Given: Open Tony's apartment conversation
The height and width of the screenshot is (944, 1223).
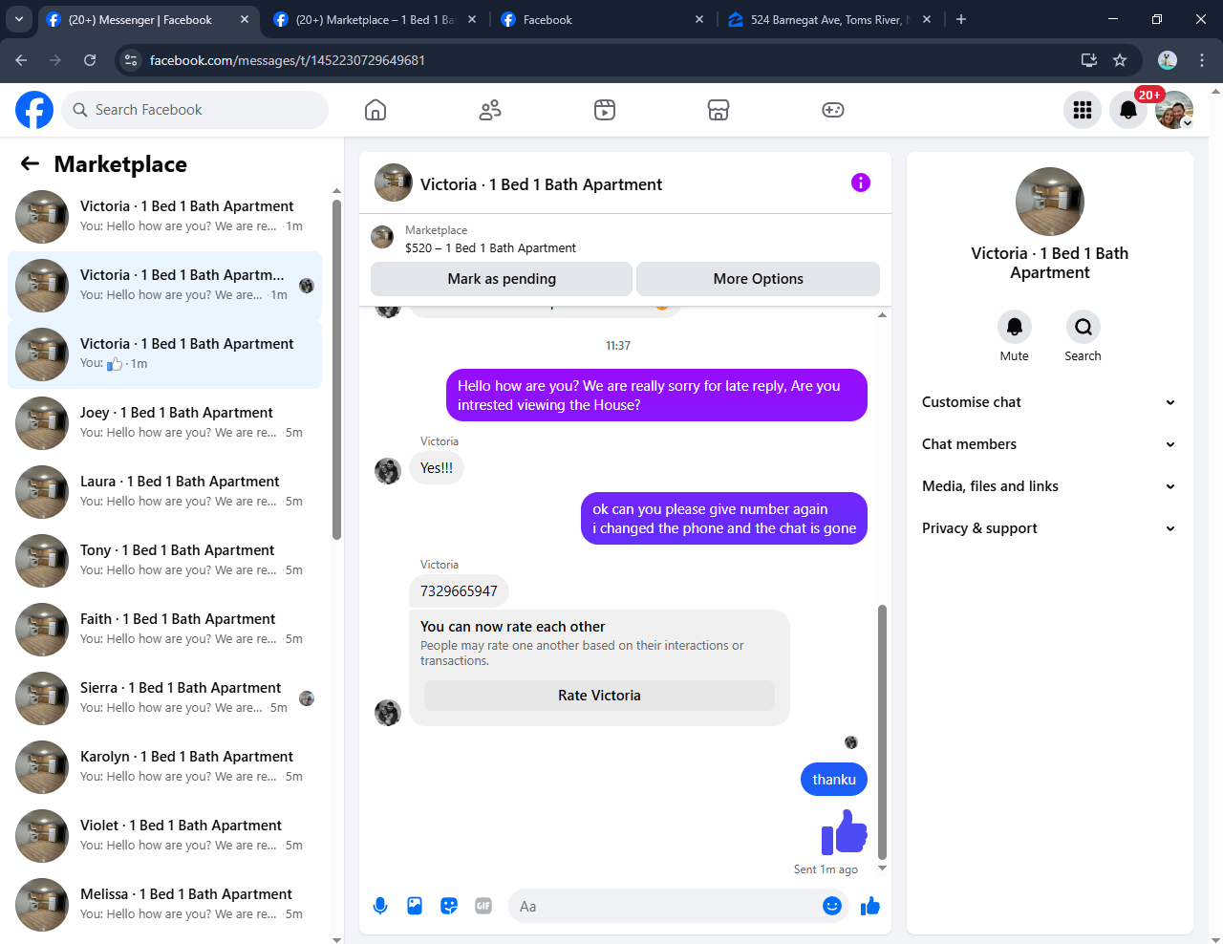Looking at the screenshot, I should tap(164, 561).
